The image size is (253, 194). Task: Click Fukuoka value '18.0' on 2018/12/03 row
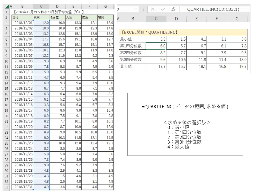tap(106, 34)
